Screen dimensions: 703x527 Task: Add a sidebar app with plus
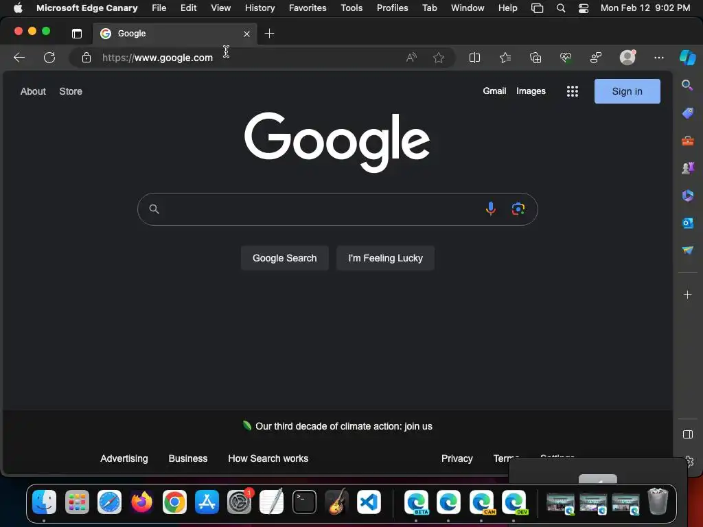[687, 295]
